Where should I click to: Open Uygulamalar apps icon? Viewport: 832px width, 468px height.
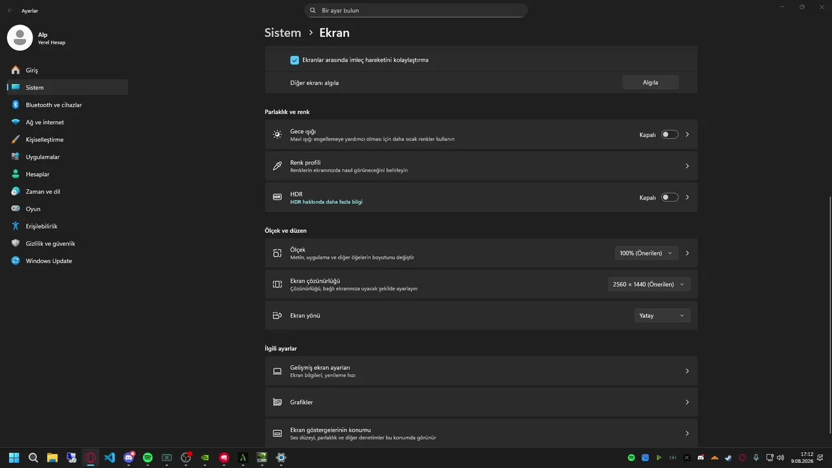coord(16,157)
